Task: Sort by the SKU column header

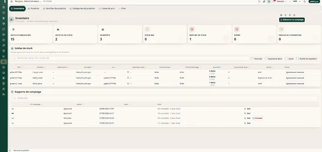Action: (x=20, y=67)
